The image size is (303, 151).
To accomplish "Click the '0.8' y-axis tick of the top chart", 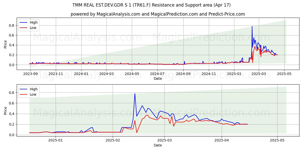I will click(x=12, y=25).
